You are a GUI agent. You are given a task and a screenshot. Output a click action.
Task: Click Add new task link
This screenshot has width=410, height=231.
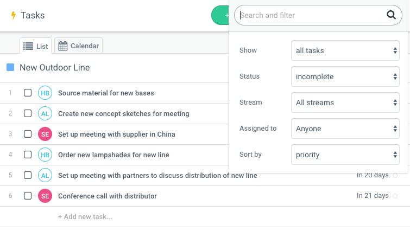(x=85, y=217)
